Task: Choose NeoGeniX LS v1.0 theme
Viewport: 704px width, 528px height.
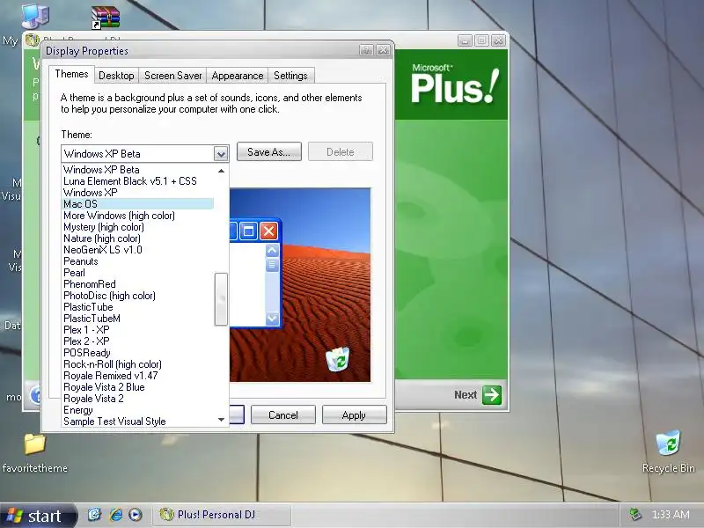Action: tap(137, 250)
